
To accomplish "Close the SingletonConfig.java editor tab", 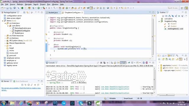I will coord(82,12).
